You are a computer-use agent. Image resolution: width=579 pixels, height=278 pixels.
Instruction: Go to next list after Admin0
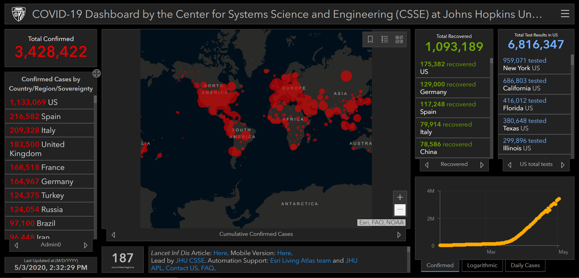point(86,245)
